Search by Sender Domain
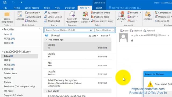This screenshot has height=97, width=172. pos(53,17)
